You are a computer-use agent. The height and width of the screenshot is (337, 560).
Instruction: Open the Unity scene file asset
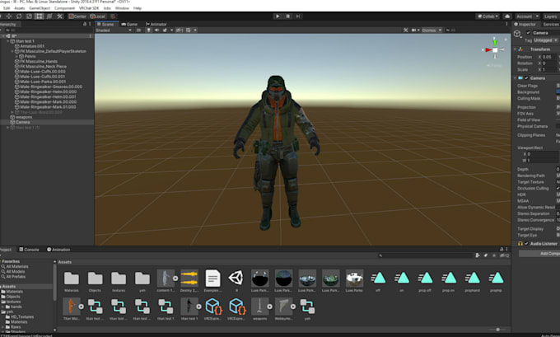(x=236, y=278)
